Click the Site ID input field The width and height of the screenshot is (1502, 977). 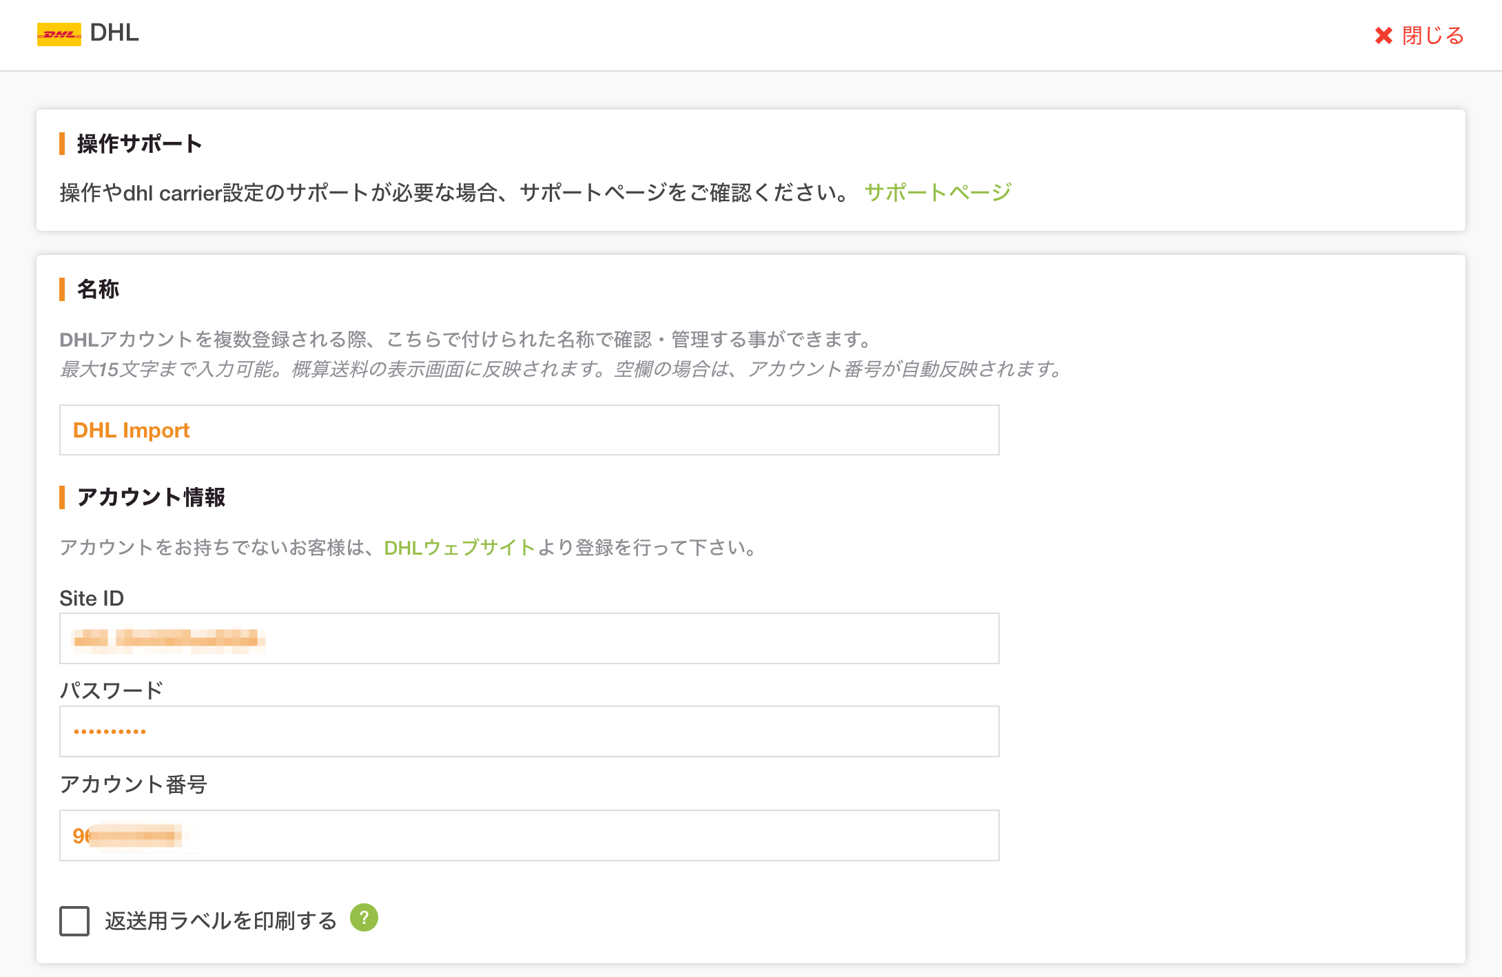(529, 639)
